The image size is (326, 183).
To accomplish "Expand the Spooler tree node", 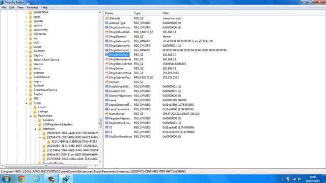I will [26, 21].
